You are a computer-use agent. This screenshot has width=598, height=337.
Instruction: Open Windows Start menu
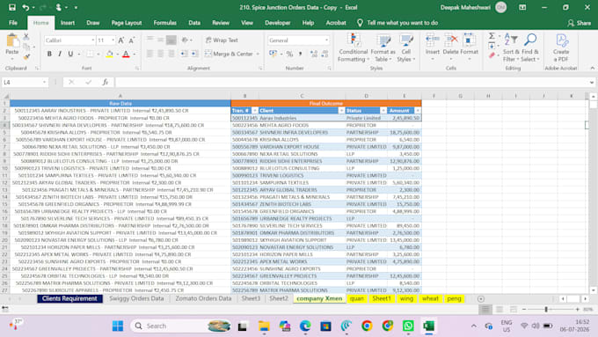tap(118, 326)
